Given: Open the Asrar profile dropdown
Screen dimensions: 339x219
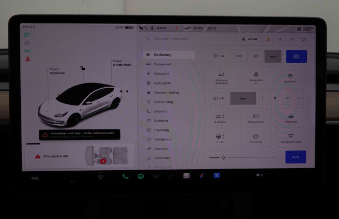Looking at the screenshot, I should pos(249,39).
